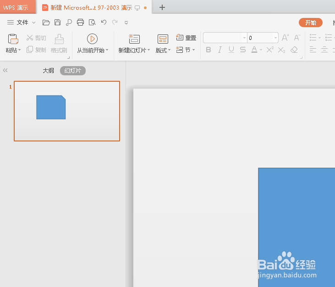
Task: Switch to WPS 演示 home tab
Action: [x=18, y=7]
